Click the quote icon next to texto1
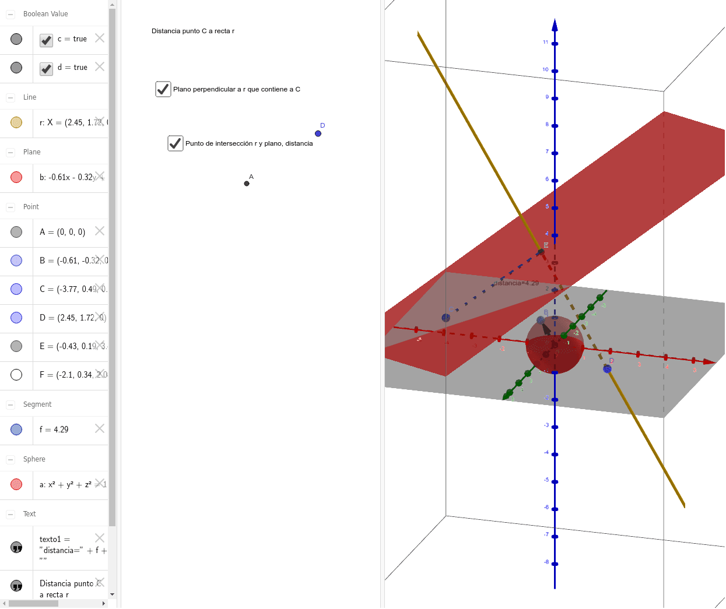The image size is (726, 609). click(16, 547)
